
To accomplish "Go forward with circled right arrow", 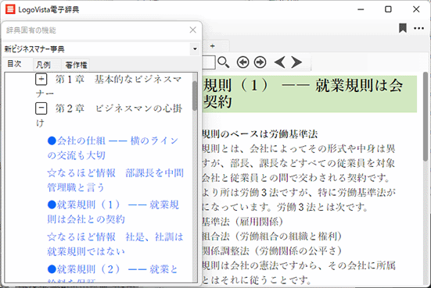I will 260,62.
